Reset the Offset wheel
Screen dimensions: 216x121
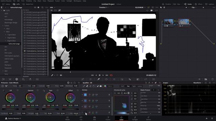[x=78, y=90]
